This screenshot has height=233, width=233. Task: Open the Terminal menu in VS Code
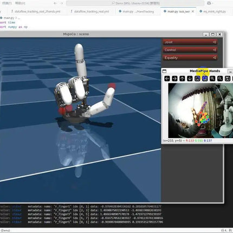point(7,3)
